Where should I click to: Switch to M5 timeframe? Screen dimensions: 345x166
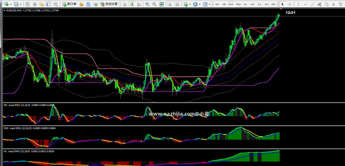click(x=224, y=4)
